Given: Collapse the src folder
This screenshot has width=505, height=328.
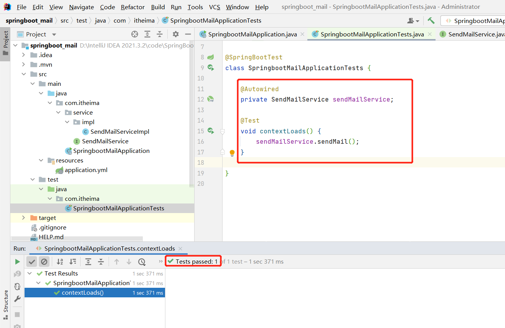Looking at the screenshot, I should click(24, 74).
